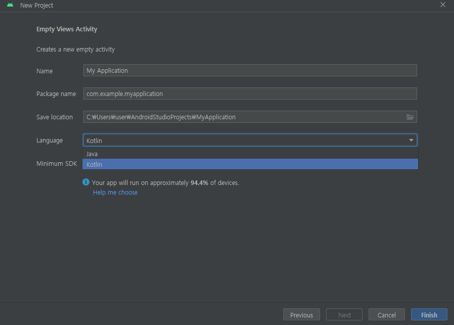Viewport: 454px width, 325px height.
Task: Edit the Package name field
Action: [250, 94]
